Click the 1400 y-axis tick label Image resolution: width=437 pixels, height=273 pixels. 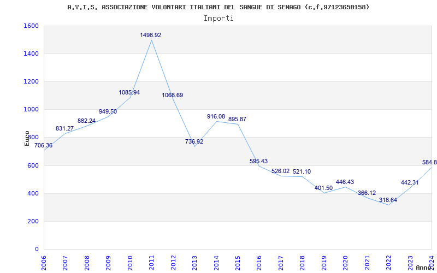tap(31, 54)
